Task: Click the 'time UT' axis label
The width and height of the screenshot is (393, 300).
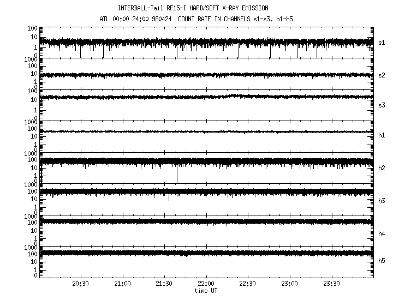Action: (206, 291)
